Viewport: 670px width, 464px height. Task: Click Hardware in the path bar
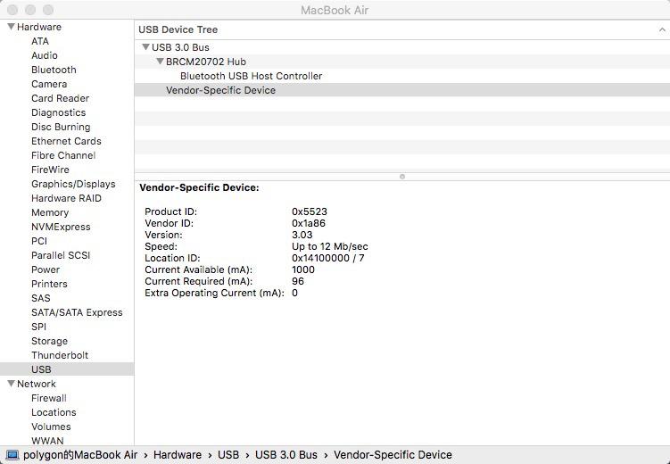pos(178,455)
